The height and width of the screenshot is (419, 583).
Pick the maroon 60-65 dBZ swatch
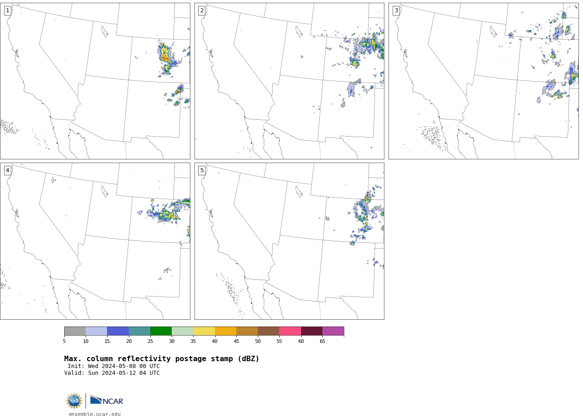[312, 331]
